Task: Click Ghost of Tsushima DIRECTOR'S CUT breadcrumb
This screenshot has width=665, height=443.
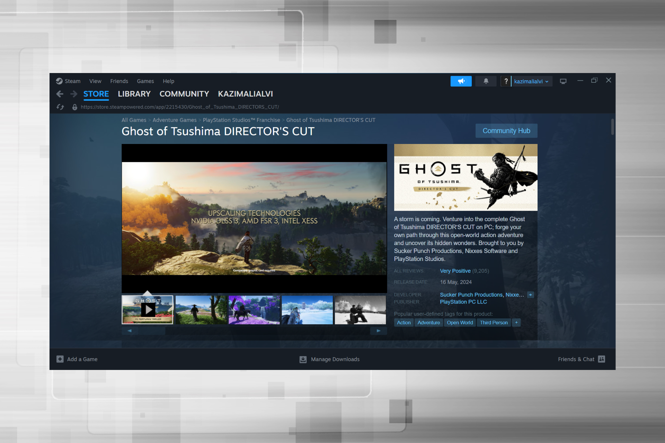Action: click(331, 120)
